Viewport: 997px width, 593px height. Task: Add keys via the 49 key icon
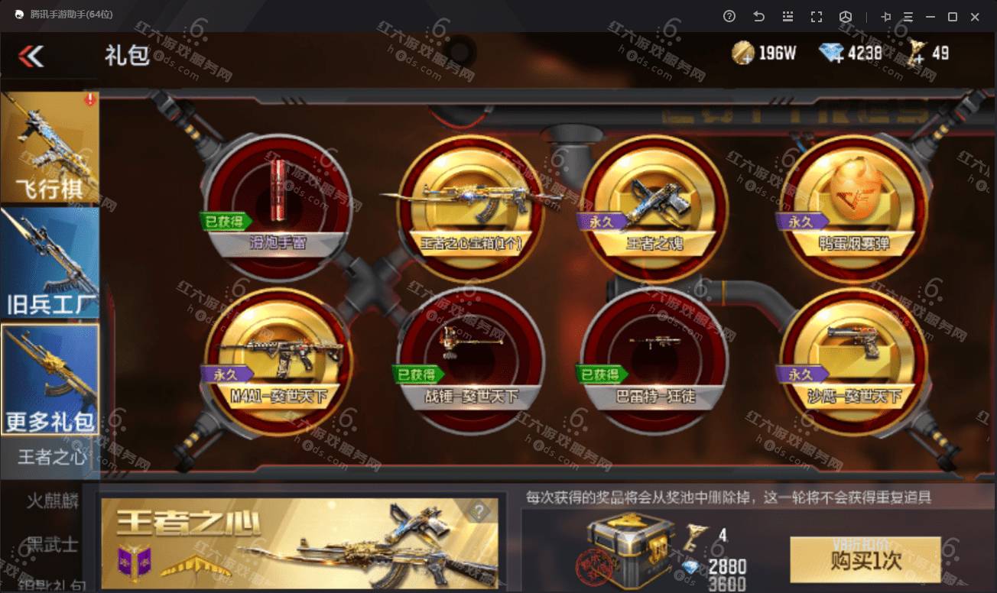(x=916, y=53)
